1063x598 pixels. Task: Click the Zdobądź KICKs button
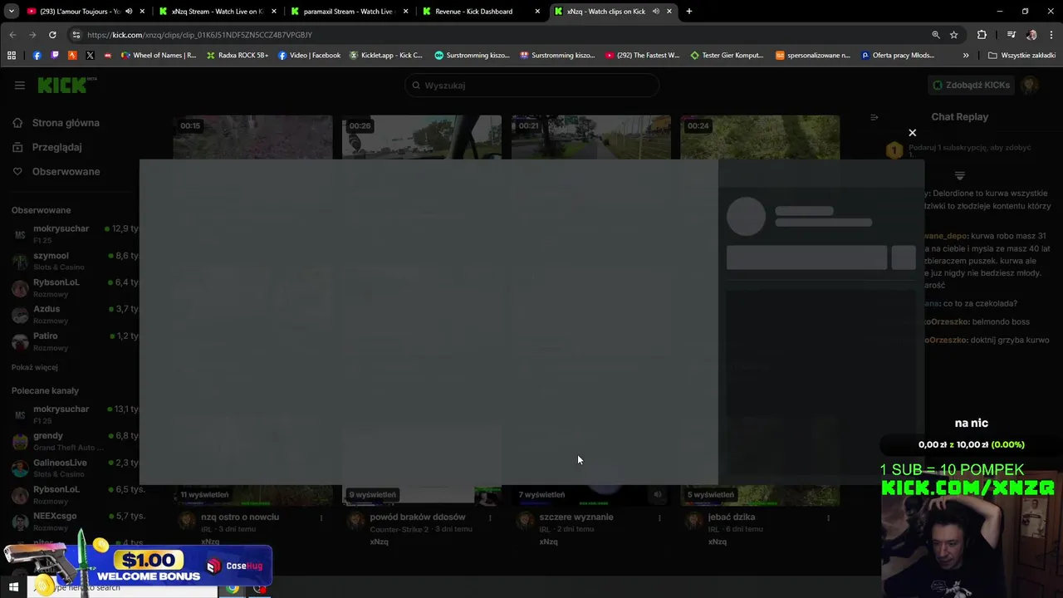[x=971, y=85]
